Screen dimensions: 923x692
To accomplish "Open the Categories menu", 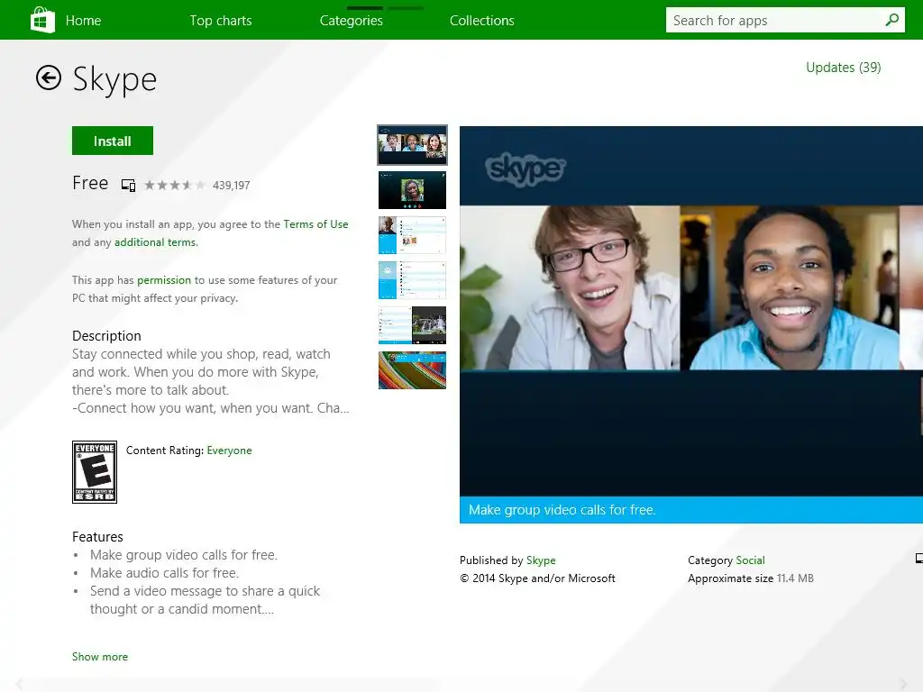I will [352, 21].
